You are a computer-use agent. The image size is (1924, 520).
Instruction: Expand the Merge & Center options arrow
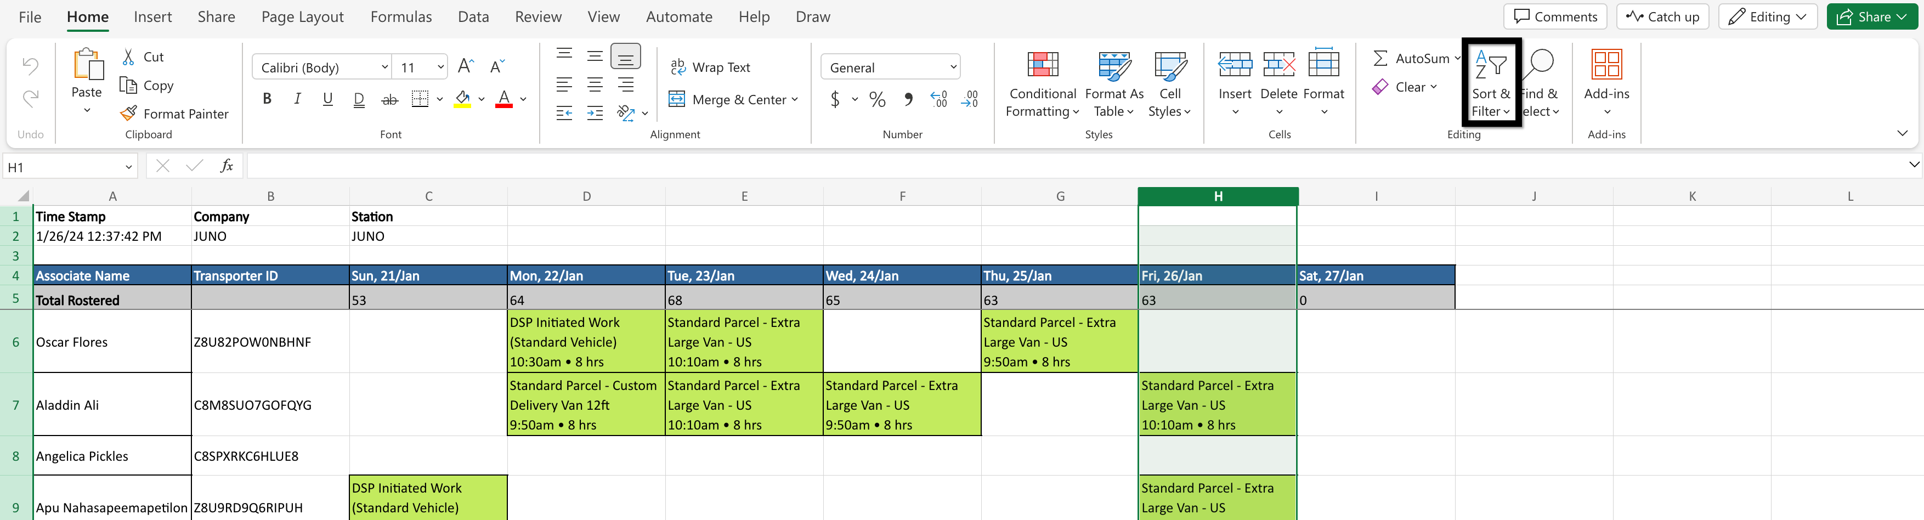tap(794, 99)
